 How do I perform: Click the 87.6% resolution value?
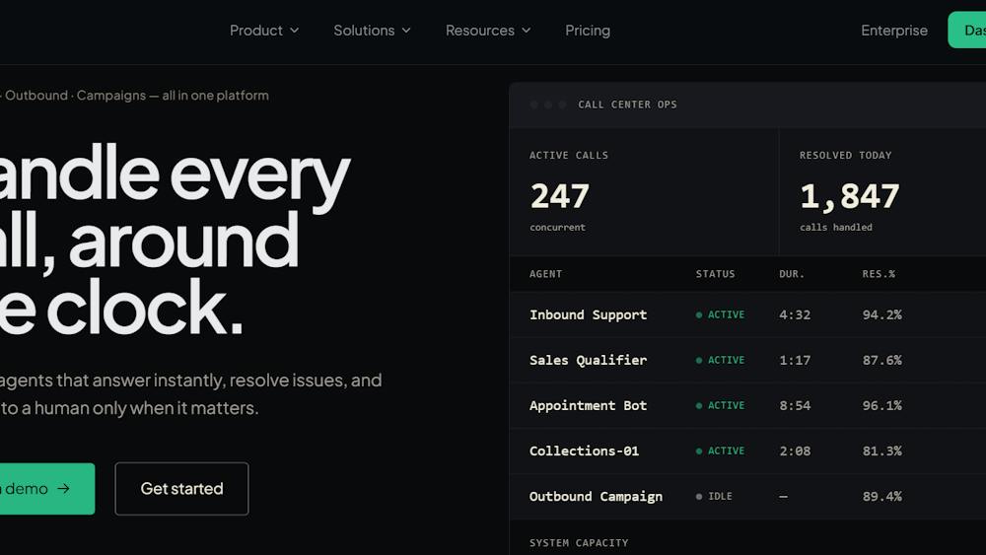click(x=882, y=360)
